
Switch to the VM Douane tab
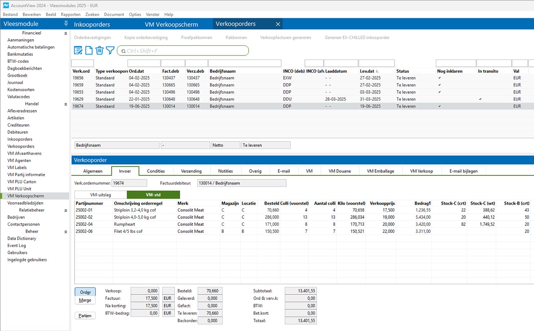tap(340, 171)
